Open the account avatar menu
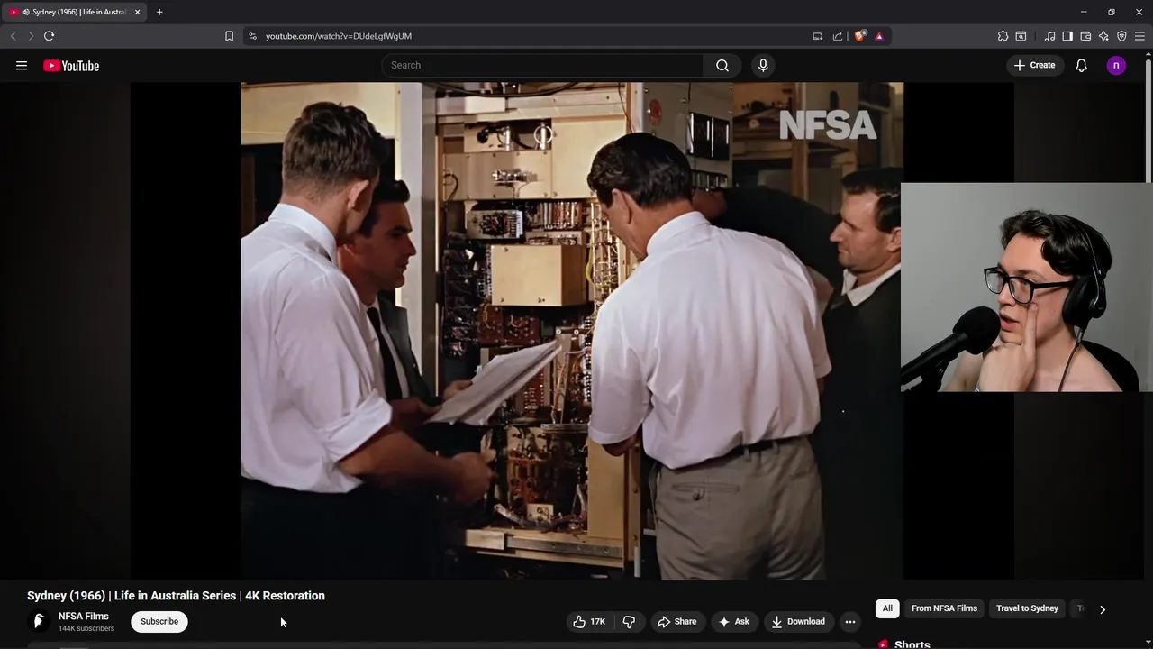Image resolution: width=1153 pixels, height=649 pixels. (x=1116, y=65)
